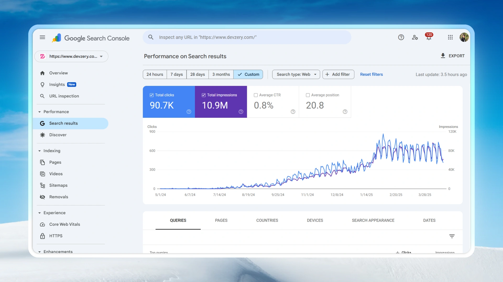Uncheck the Total impressions checkbox
The image size is (503, 282).
[x=204, y=95]
